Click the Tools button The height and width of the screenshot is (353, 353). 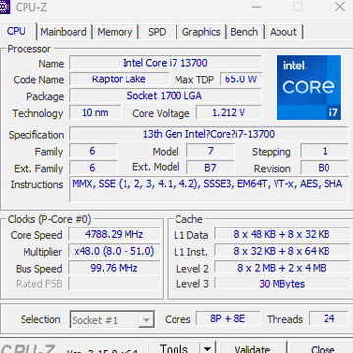(x=174, y=348)
